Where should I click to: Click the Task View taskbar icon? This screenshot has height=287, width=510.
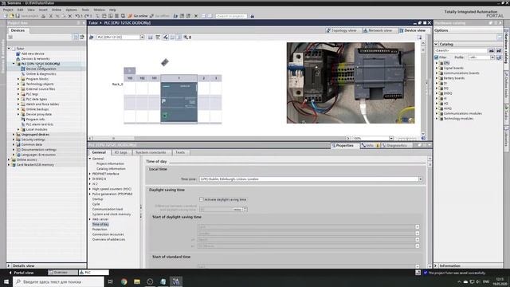(111, 281)
